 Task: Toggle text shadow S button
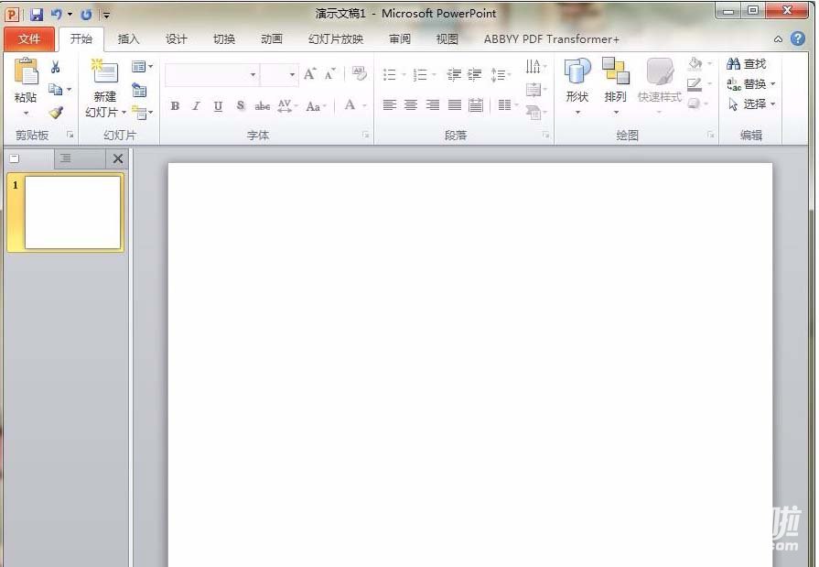click(x=241, y=105)
